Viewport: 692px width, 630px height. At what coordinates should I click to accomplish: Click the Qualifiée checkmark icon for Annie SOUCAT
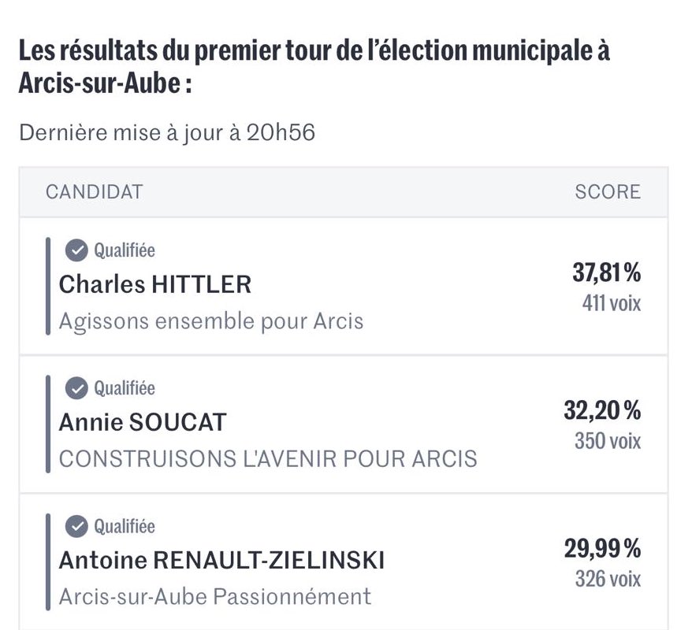point(76,388)
